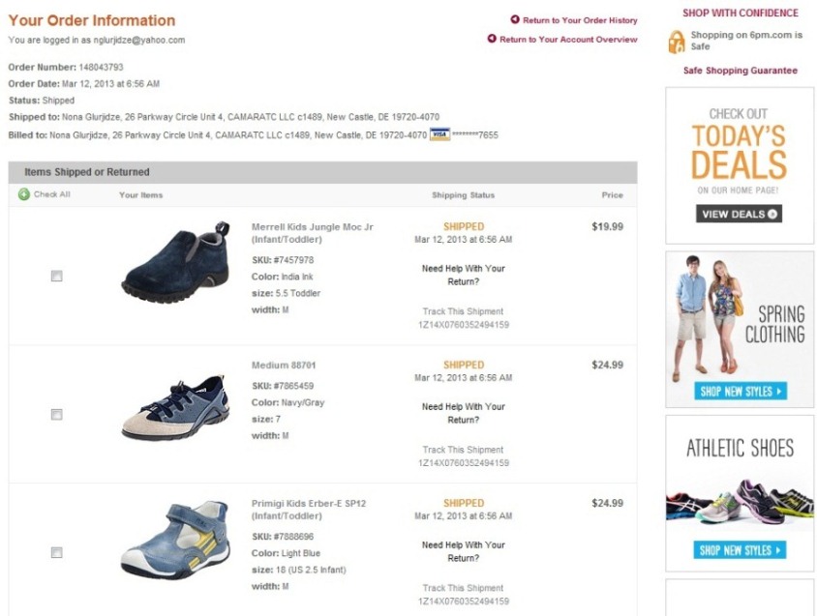Open the Merrell Kids Jungle Moc Jr title link
This screenshot has width=817, height=616.
tap(312, 232)
